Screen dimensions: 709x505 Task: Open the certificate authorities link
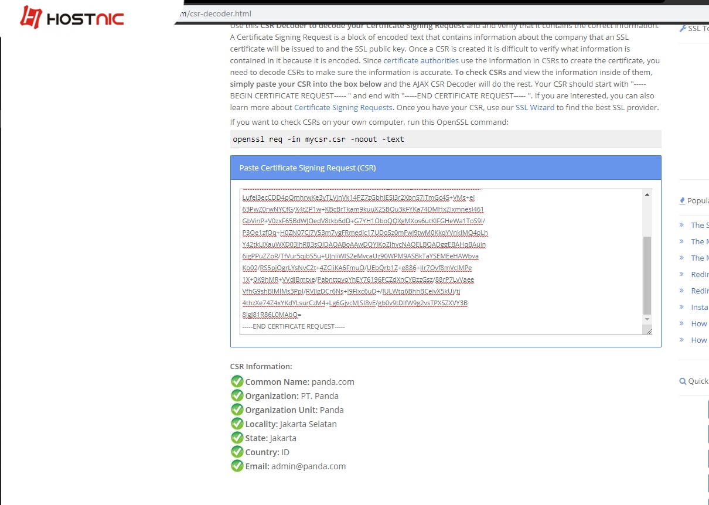pyautogui.click(x=421, y=60)
